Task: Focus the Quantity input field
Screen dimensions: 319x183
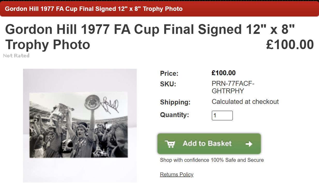Action: click(x=222, y=116)
